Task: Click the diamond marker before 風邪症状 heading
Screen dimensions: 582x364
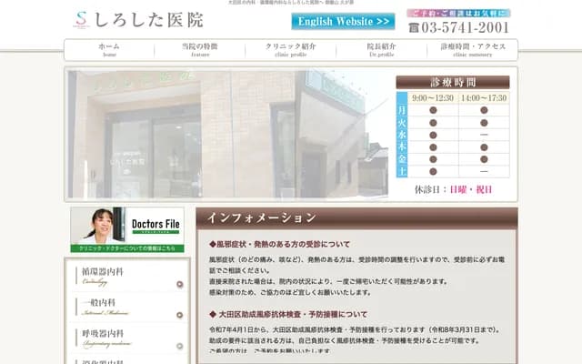Action: (x=212, y=245)
